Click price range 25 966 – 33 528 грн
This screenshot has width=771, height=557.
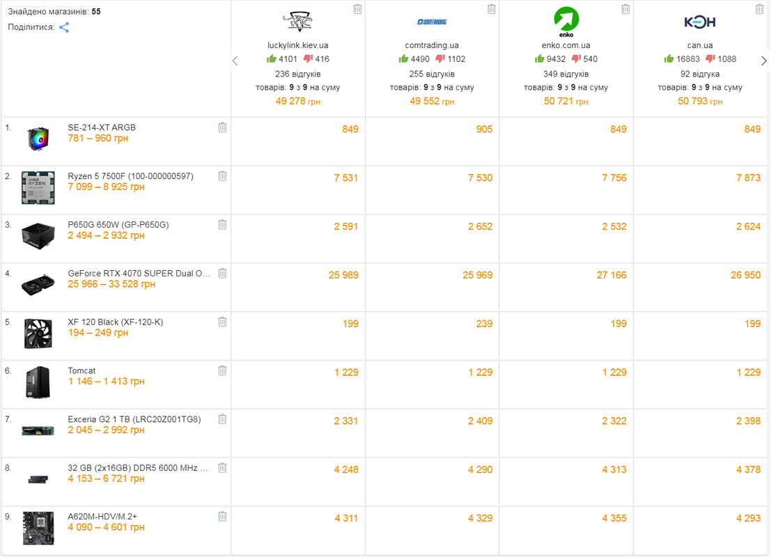pos(111,284)
